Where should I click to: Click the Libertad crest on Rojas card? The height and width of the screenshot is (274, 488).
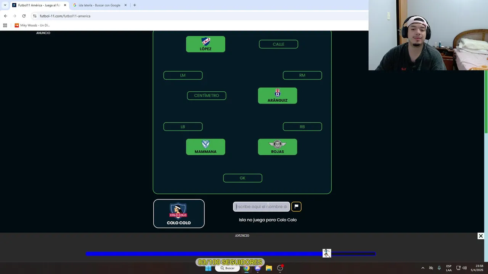(x=278, y=144)
